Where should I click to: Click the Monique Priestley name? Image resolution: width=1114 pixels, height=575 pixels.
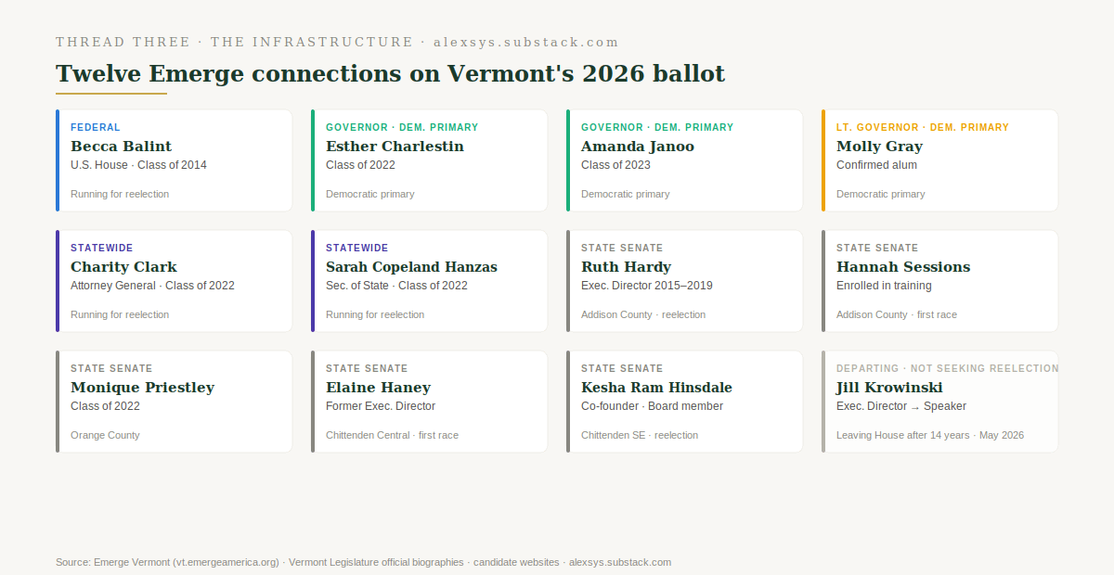142,388
